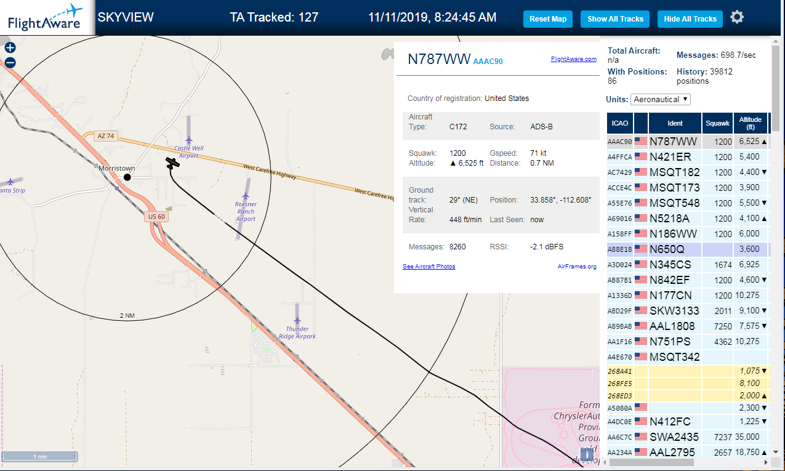Click the N787WW title in the info panel
The height and width of the screenshot is (471, 785).
[439, 59]
